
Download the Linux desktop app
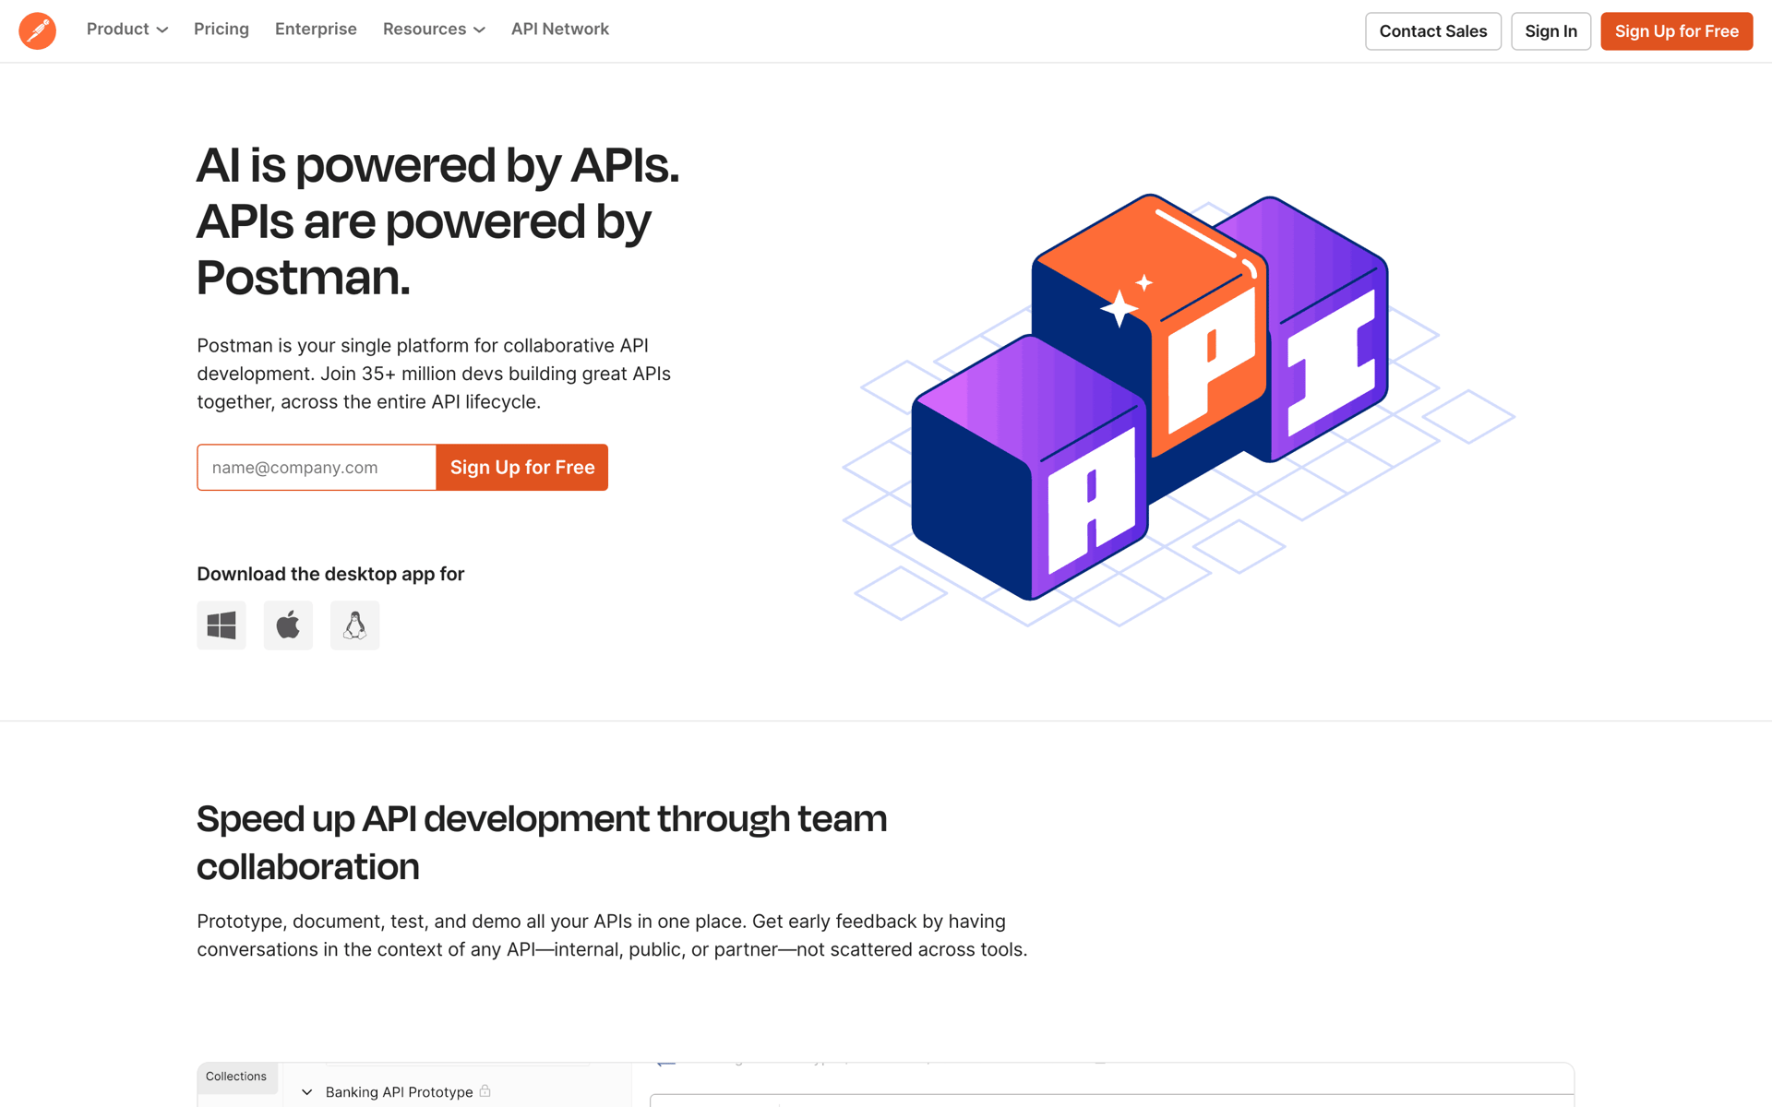pos(354,625)
